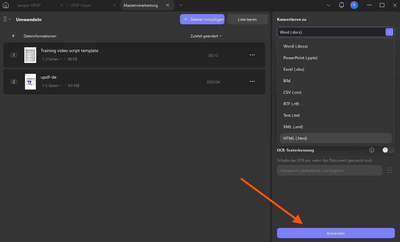400x242 pixels.
Task: Maximize the UPDF window
Action: (x=382, y=5)
